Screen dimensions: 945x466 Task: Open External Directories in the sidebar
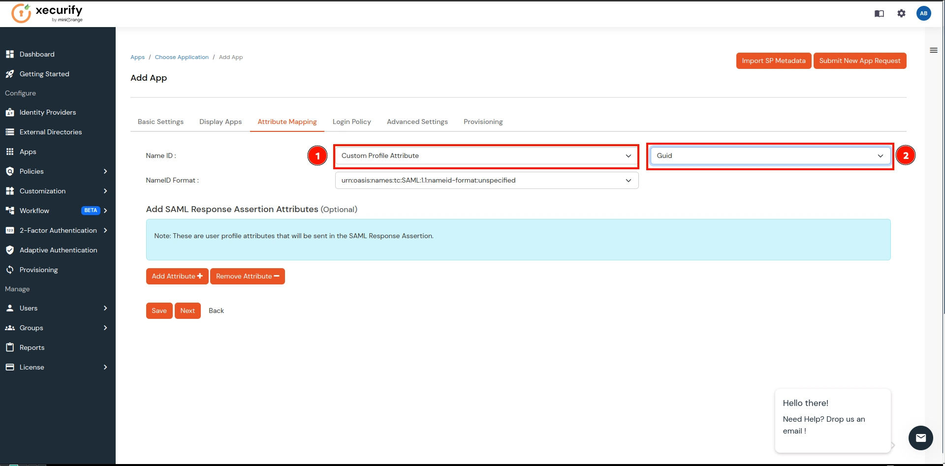[x=51, y=132]
